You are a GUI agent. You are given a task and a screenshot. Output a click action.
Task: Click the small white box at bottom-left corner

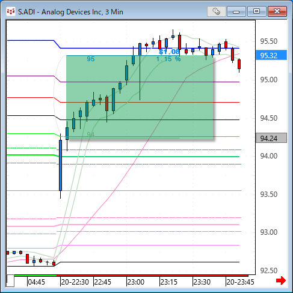(x=10, y=281)
